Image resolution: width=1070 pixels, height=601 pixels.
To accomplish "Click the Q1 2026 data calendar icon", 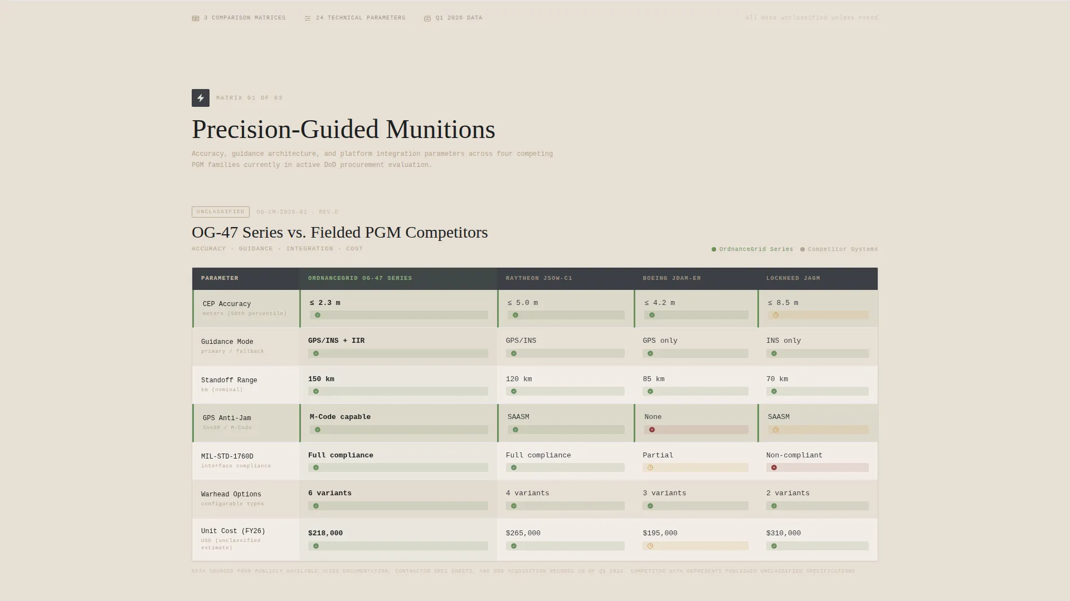I will pos(427,18).
